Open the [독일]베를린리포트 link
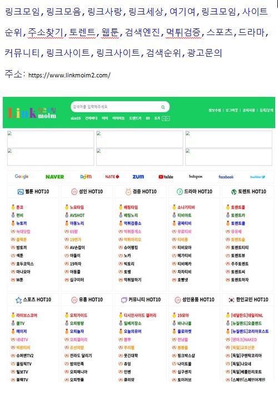This screenshot has width=278, height=397. pos(246,372)
